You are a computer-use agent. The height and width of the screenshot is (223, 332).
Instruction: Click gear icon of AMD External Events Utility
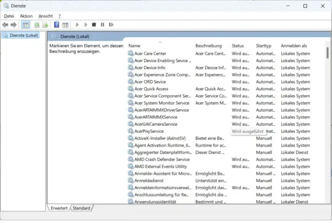pyautogui.click(x=131, y=166)
